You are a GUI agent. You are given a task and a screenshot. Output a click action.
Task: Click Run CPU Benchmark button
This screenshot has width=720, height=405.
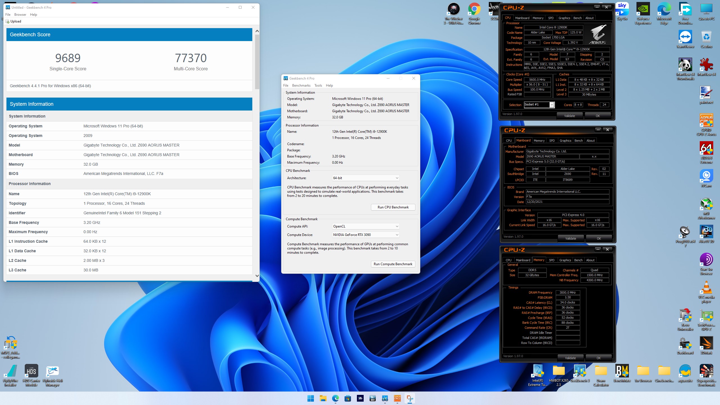(393, 207)
